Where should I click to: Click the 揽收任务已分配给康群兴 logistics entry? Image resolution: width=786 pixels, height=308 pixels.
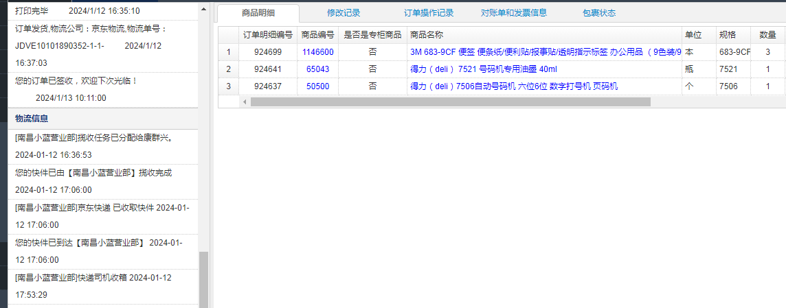click(x=103, y=146)
